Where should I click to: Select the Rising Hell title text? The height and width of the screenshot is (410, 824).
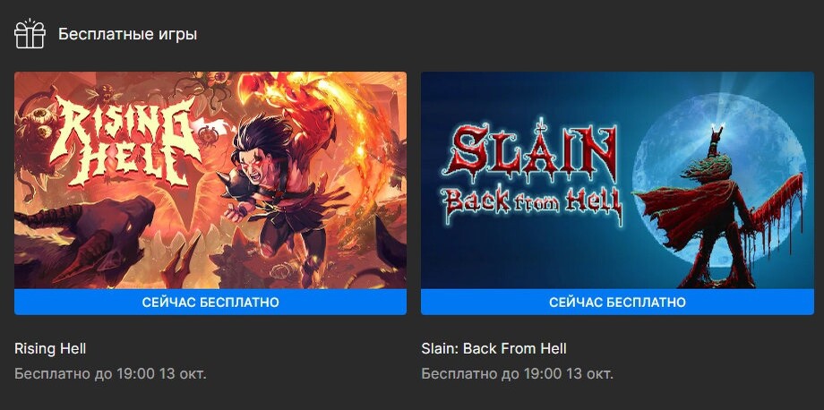[50, 348]
